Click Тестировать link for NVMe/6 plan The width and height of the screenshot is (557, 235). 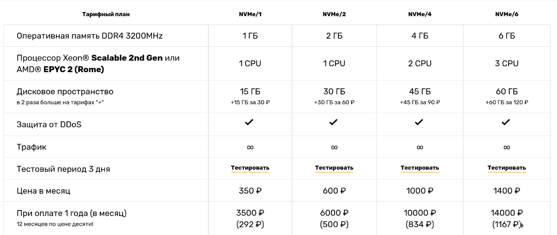click(506, 168)
